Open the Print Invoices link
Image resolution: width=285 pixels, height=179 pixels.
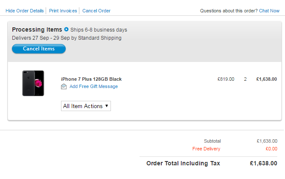[x=63, y=11]
